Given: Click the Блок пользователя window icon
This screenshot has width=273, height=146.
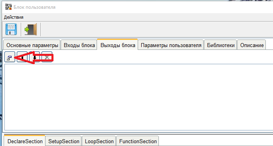Looking at the screenshot, I should click(8, 7).
